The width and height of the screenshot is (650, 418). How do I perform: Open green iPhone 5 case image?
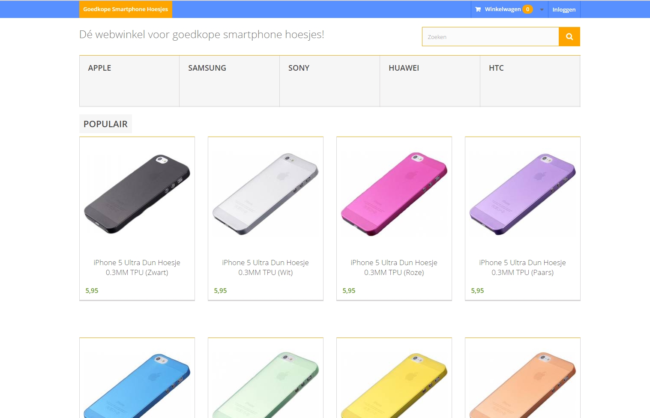tap(266, 386)
